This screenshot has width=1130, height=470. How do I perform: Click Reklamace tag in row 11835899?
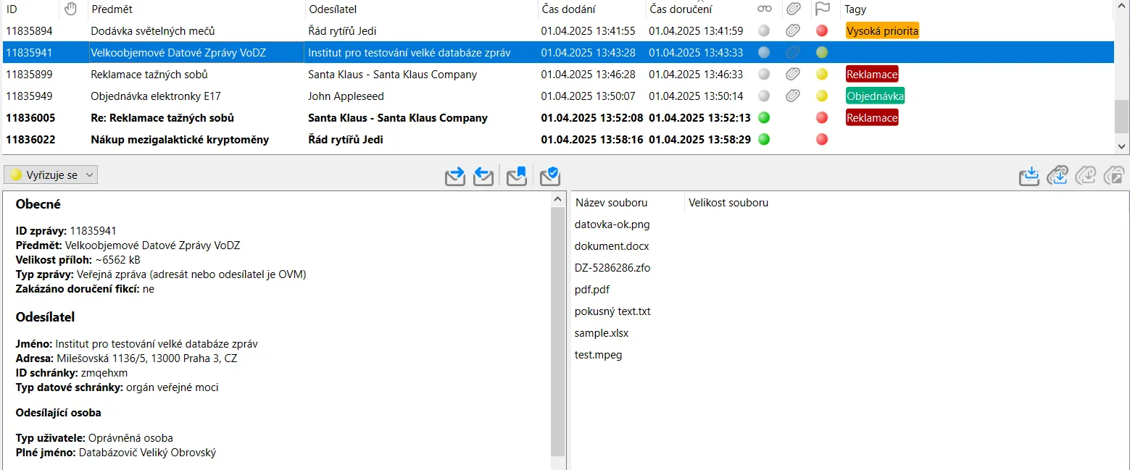point(872,75)
